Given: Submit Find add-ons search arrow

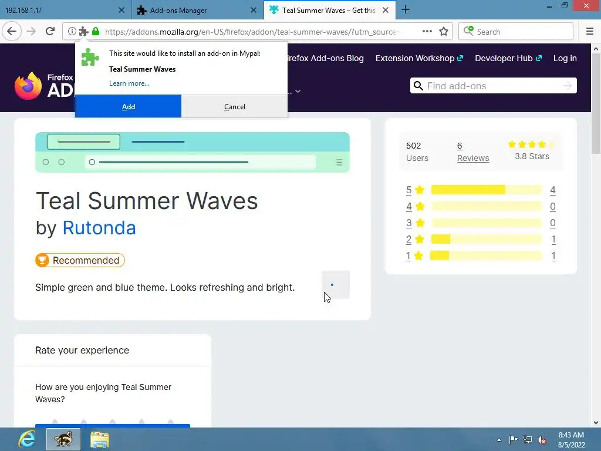Looking at the screenshot, I should pyautogui.click(x=568, y=86).
